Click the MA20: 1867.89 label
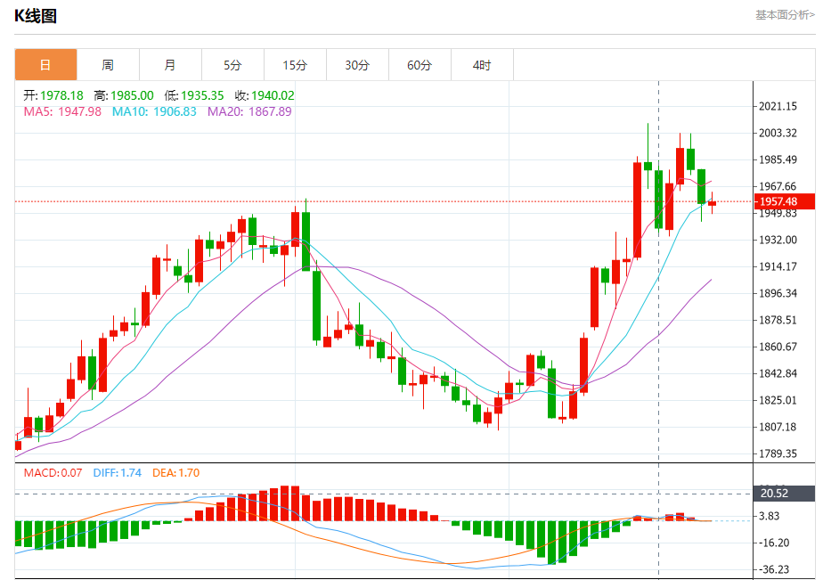The width and height of the screenshot is (823, 580). point(249,111)
